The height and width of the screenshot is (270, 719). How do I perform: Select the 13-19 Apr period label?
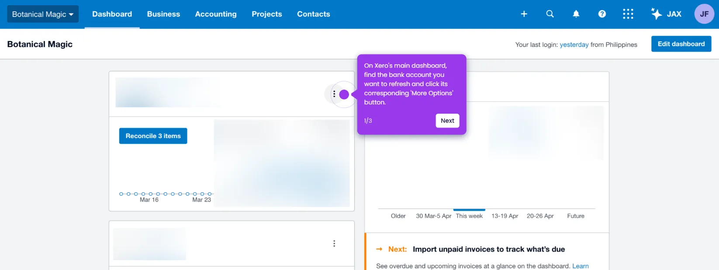pos(505,216)
